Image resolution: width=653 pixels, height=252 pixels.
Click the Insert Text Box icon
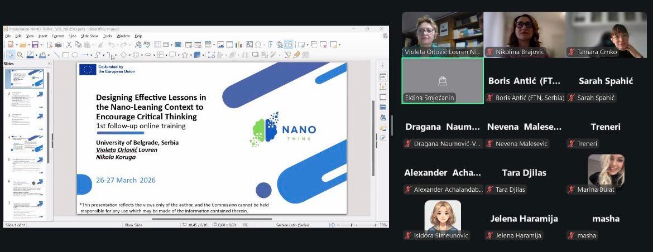click(249, 45)
